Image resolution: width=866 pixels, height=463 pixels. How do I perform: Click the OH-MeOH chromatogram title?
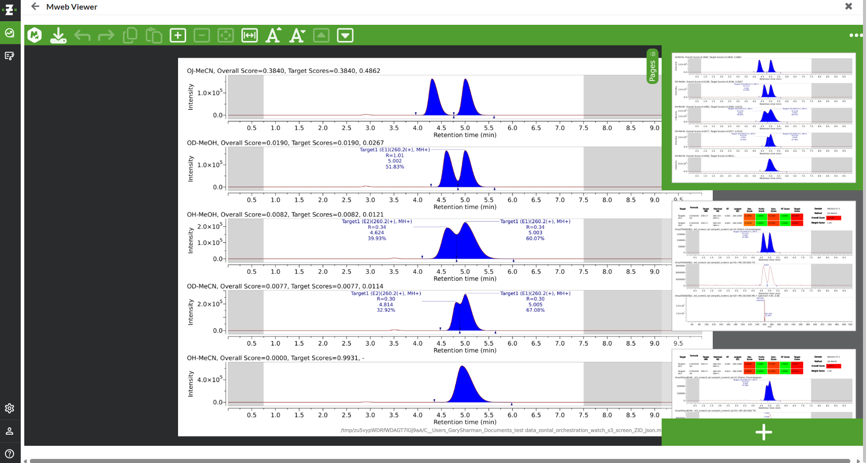(x=285, y=215)
